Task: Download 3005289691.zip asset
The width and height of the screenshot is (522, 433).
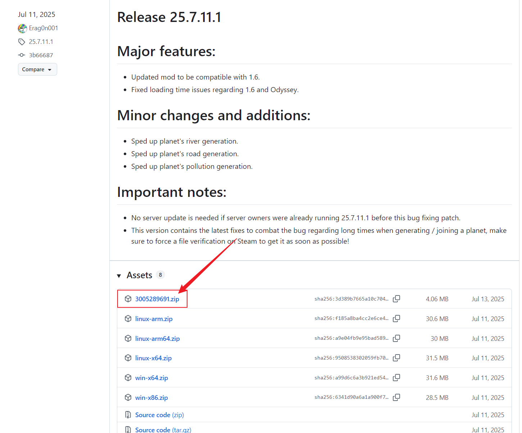Action: point(157,299)
